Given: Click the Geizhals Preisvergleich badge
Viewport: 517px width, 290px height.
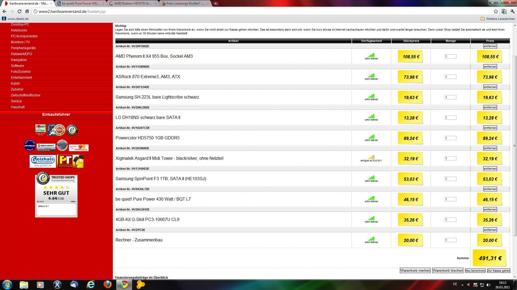Looking at the screenshot, I should point(43,161).
